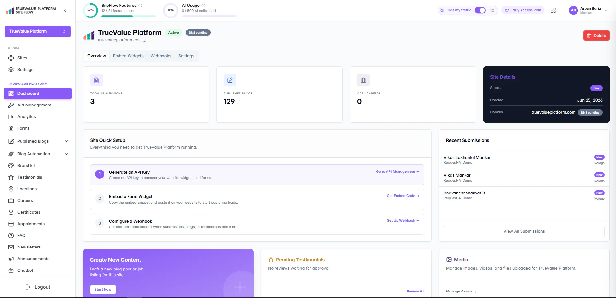Click the Early Access Plan button
This screenshot has width=616, height=298.
pos(523,10)
